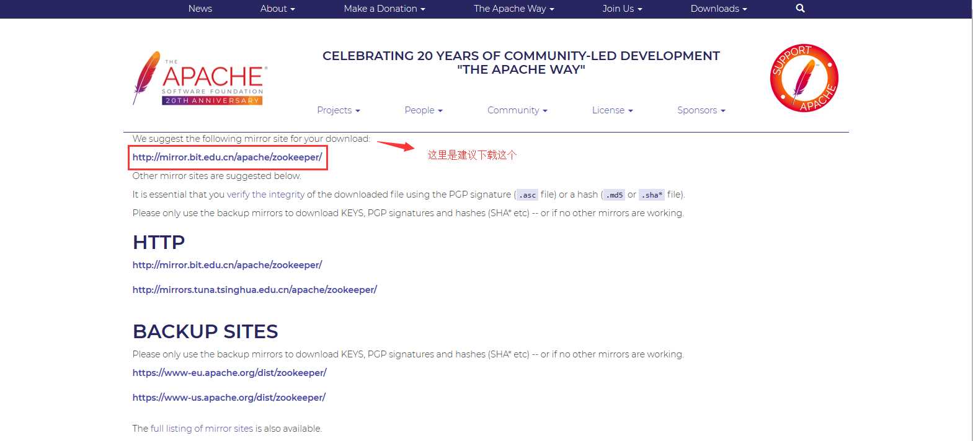Open The Apache Way dropdown
This screenshot has width=973, height=441.
(513, 9)
